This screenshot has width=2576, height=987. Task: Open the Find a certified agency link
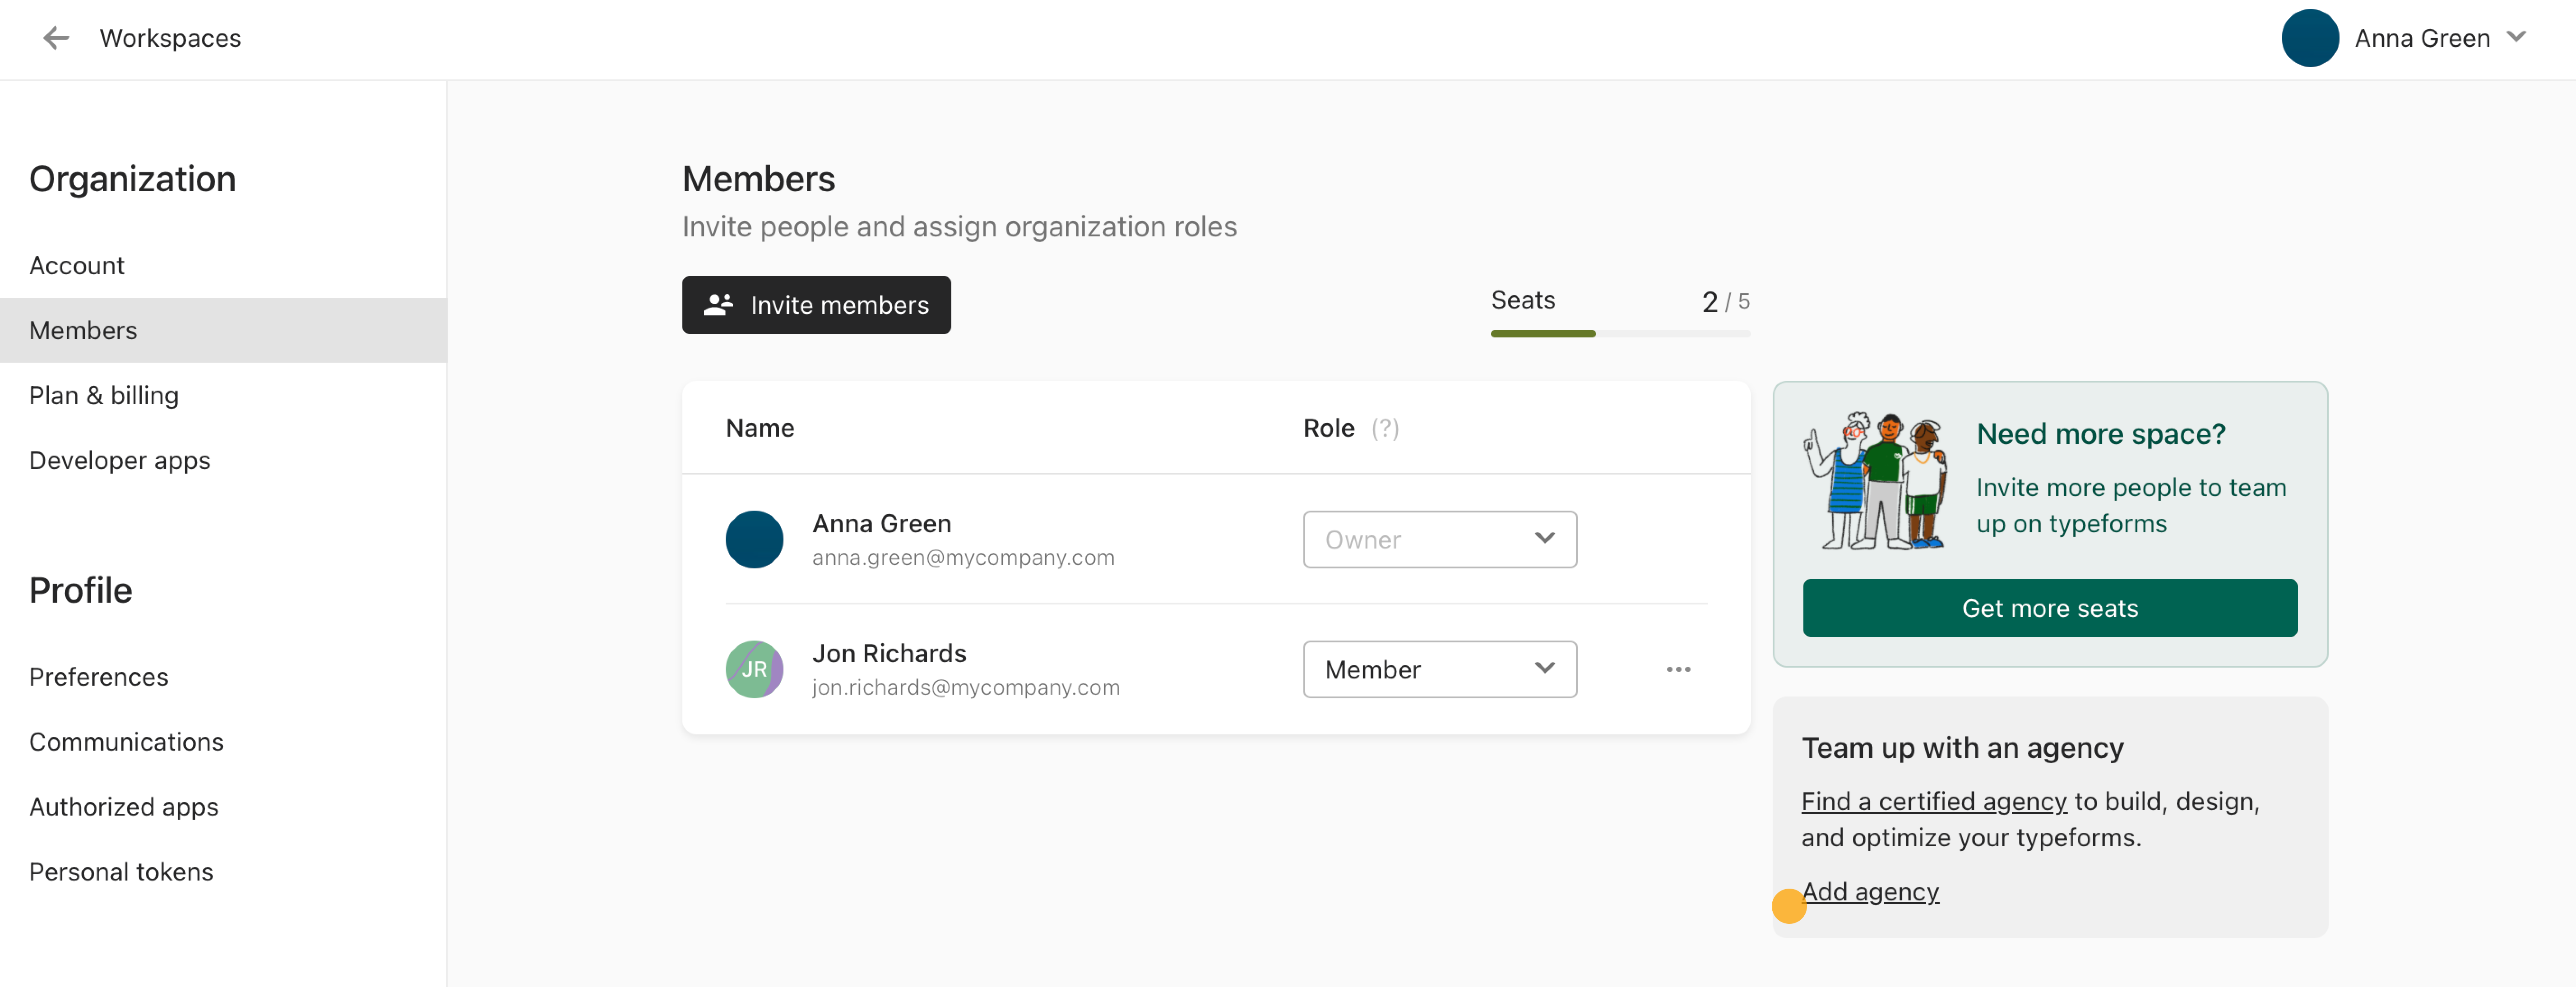1934,802
